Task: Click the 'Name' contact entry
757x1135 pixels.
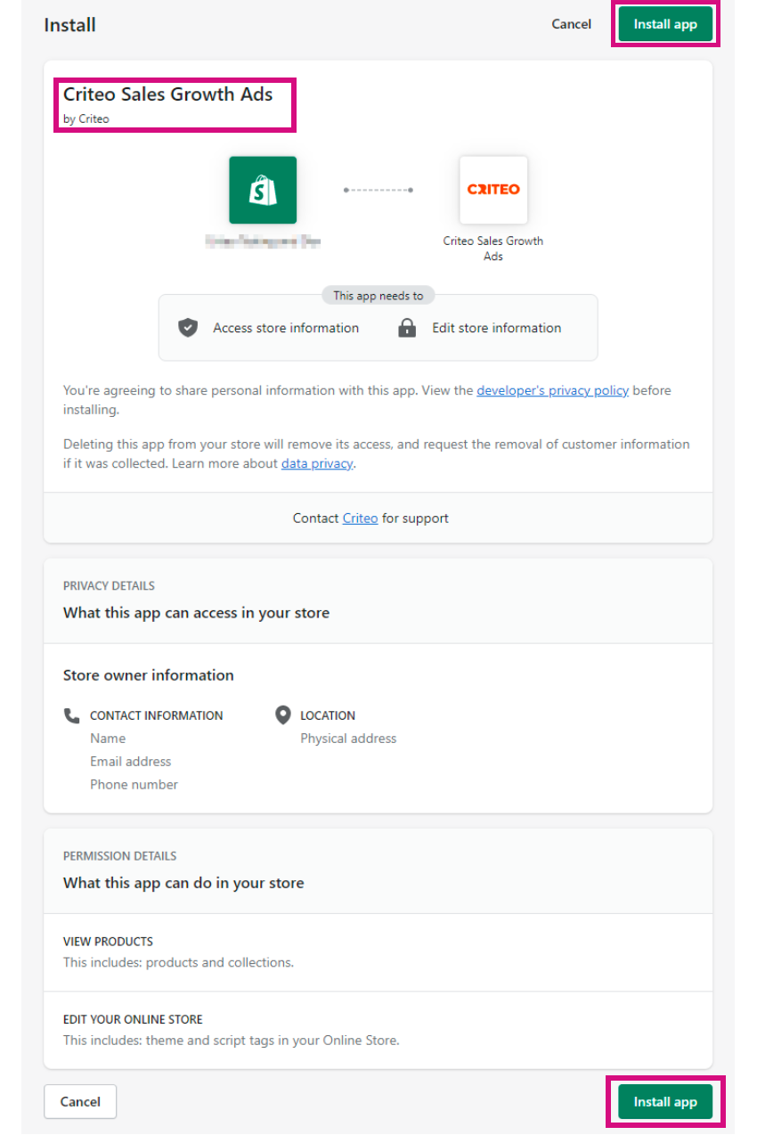Action: [x=108, y=739]
